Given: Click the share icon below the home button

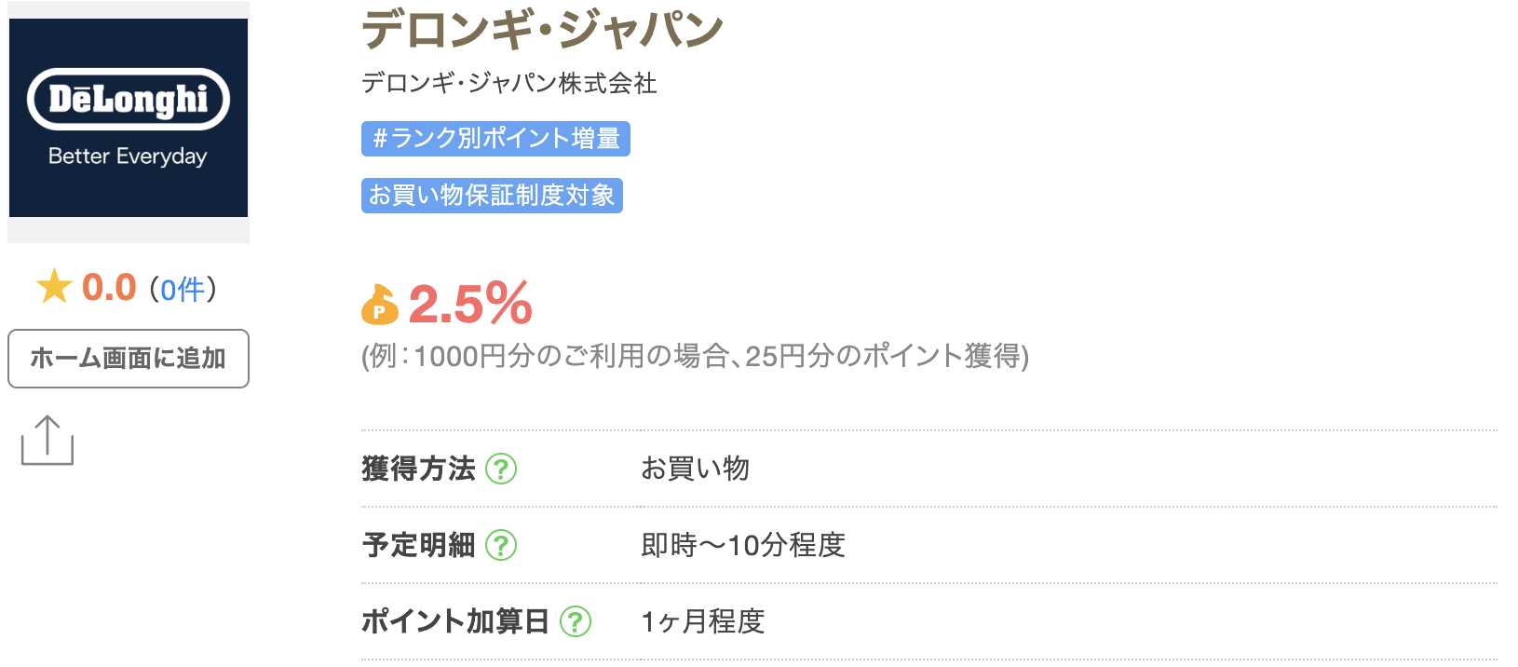Looking at the screenshot, I should point(47,441).
